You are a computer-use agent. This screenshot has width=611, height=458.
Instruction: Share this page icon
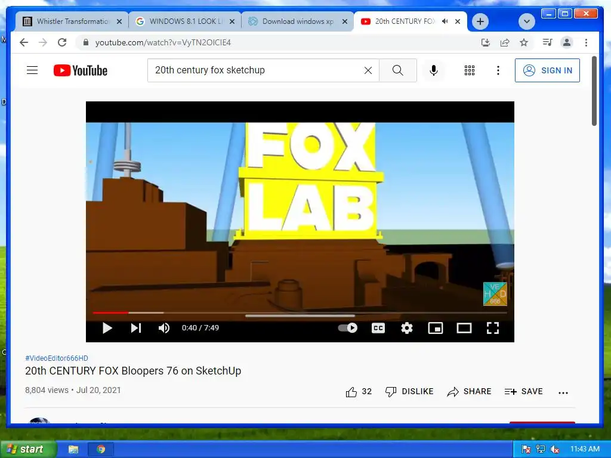click(505, 42)
